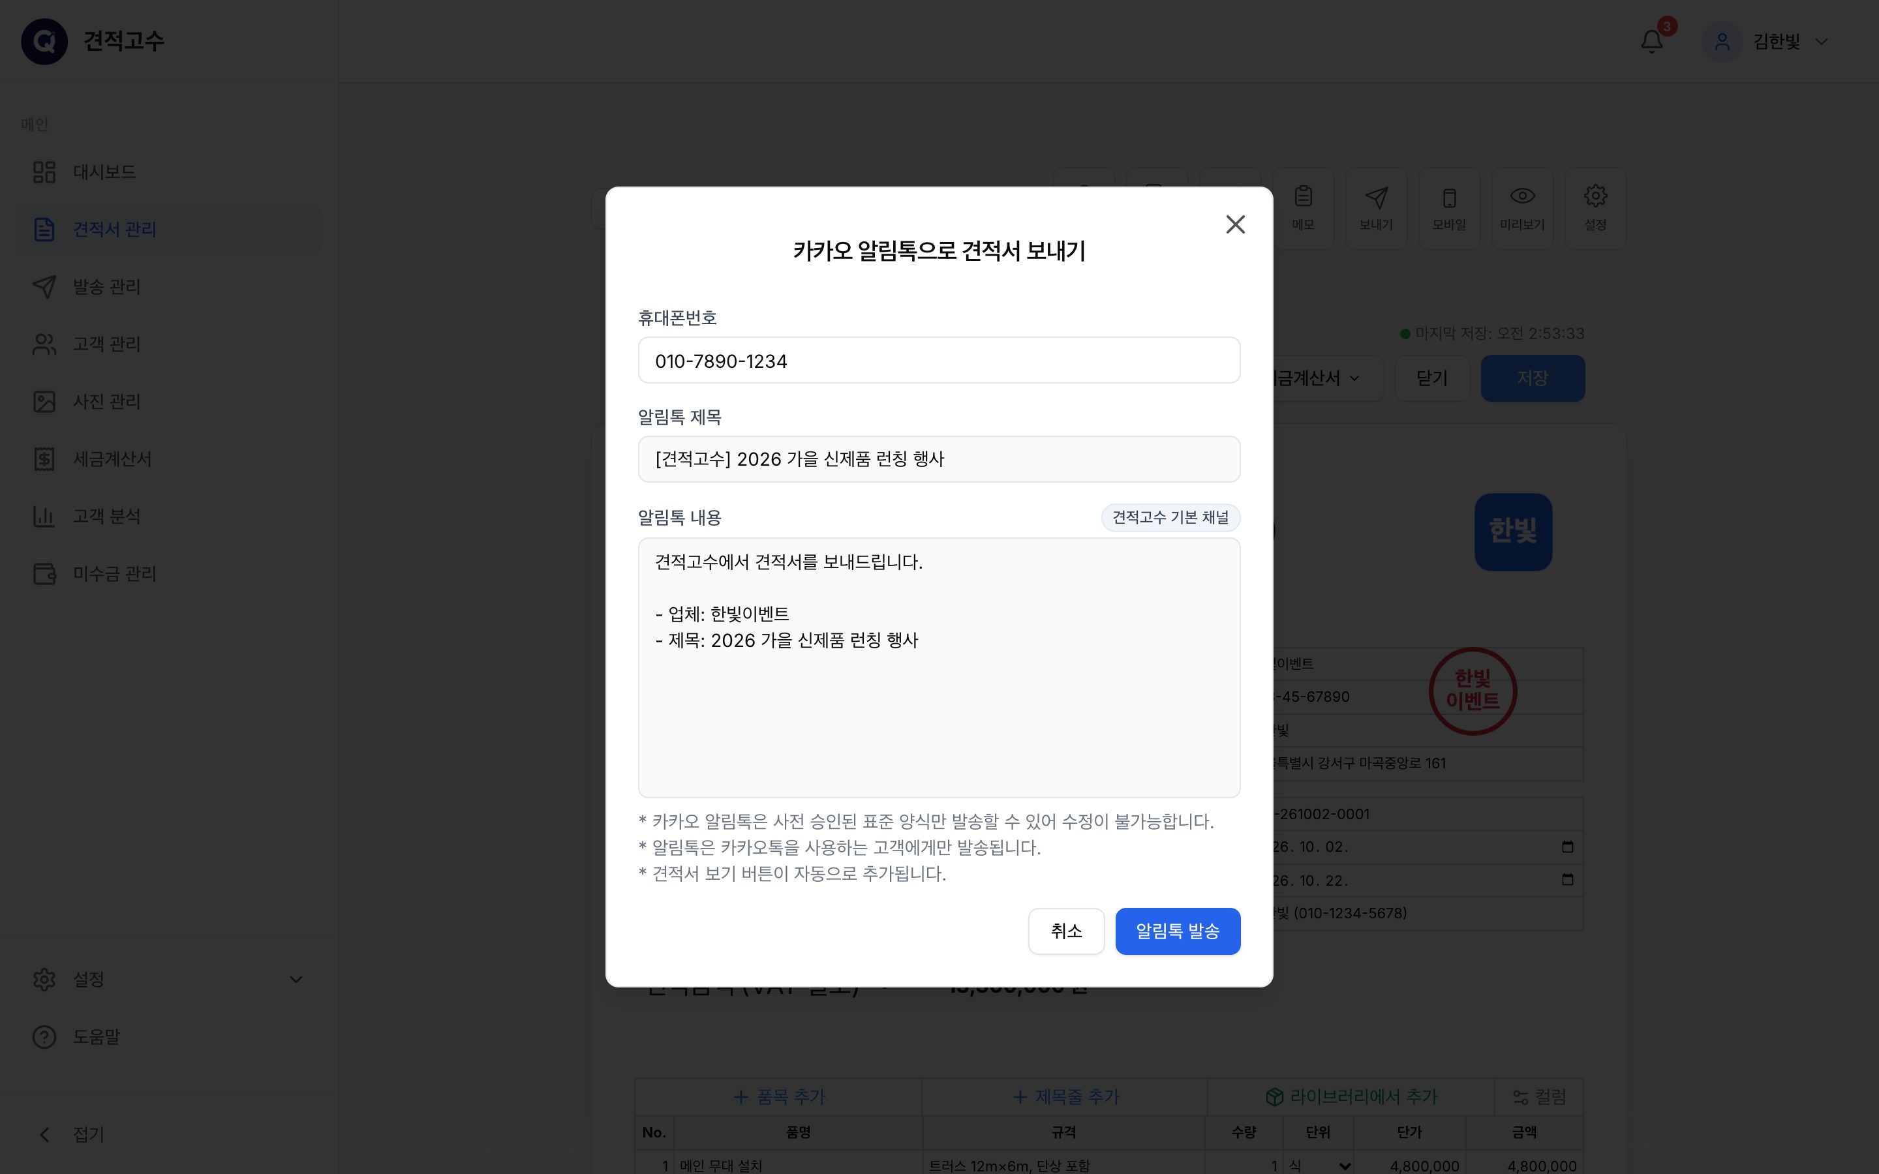Click the red 한빛이벤트 stamp image

tap(1472, 690)
